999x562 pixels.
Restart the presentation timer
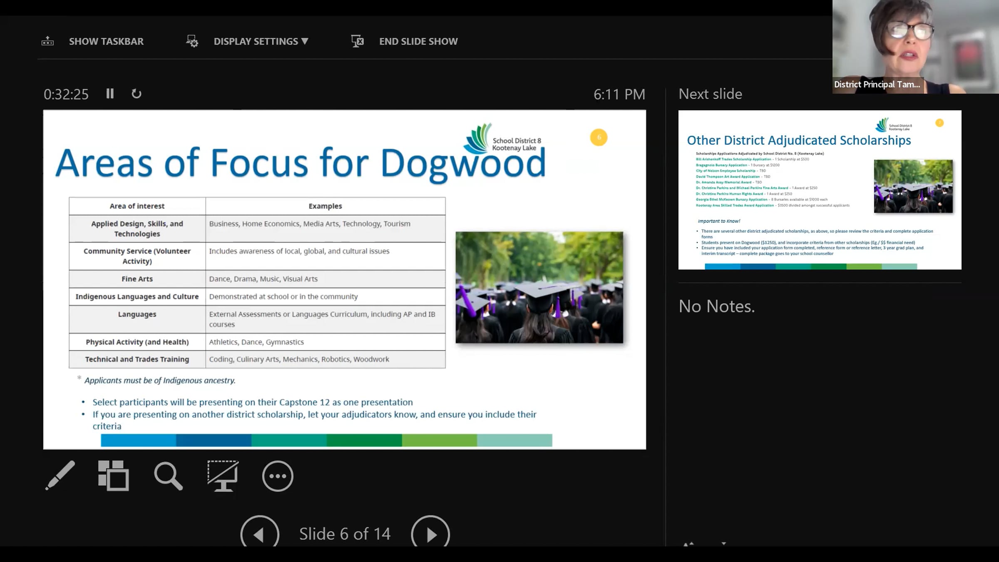[136, 94]
